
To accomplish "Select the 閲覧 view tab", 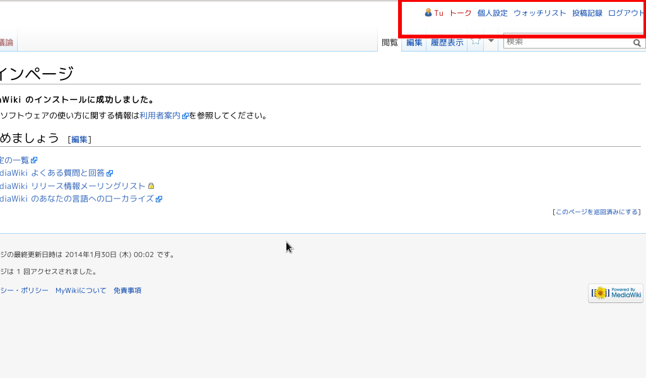I will [390, 42].
